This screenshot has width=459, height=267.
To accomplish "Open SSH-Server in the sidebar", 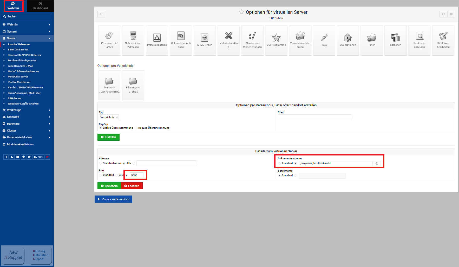I will click(x=15, y=98).
